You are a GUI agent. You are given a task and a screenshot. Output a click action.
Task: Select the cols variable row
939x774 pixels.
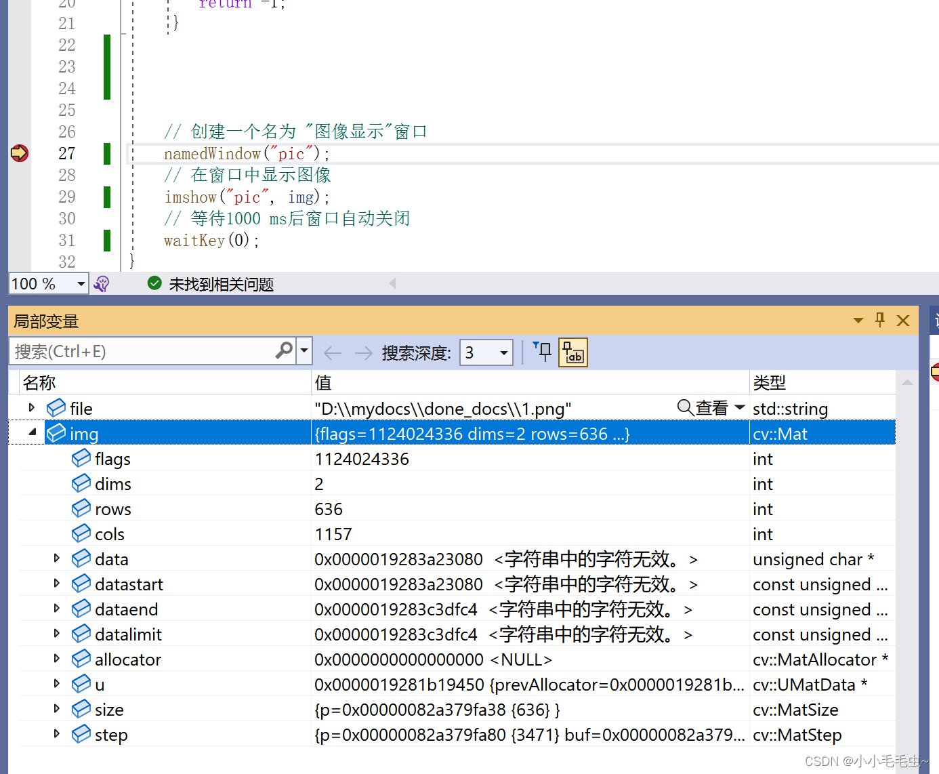(x=457, y=534)
